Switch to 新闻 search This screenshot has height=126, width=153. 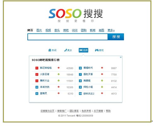tap(92, 30)
